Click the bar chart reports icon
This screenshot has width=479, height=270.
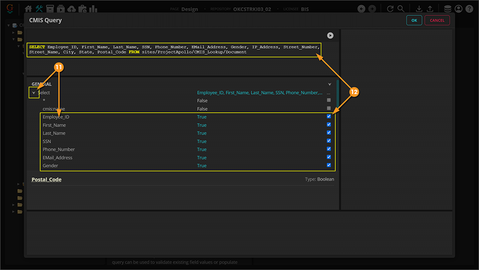(x=93, y=9)
